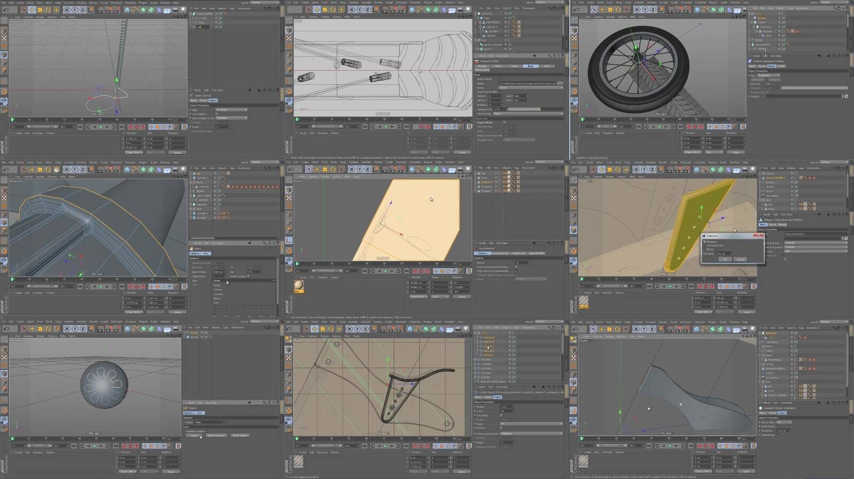Open Mode View dropdown in sphere window
854x479 pixels.
(x=210, y=422)
